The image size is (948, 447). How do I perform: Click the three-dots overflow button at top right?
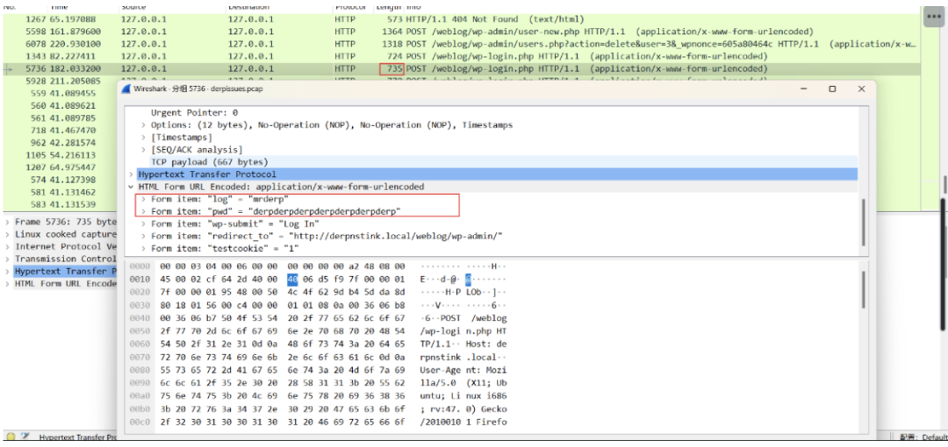pyautogui.click(x=933, y=18)
